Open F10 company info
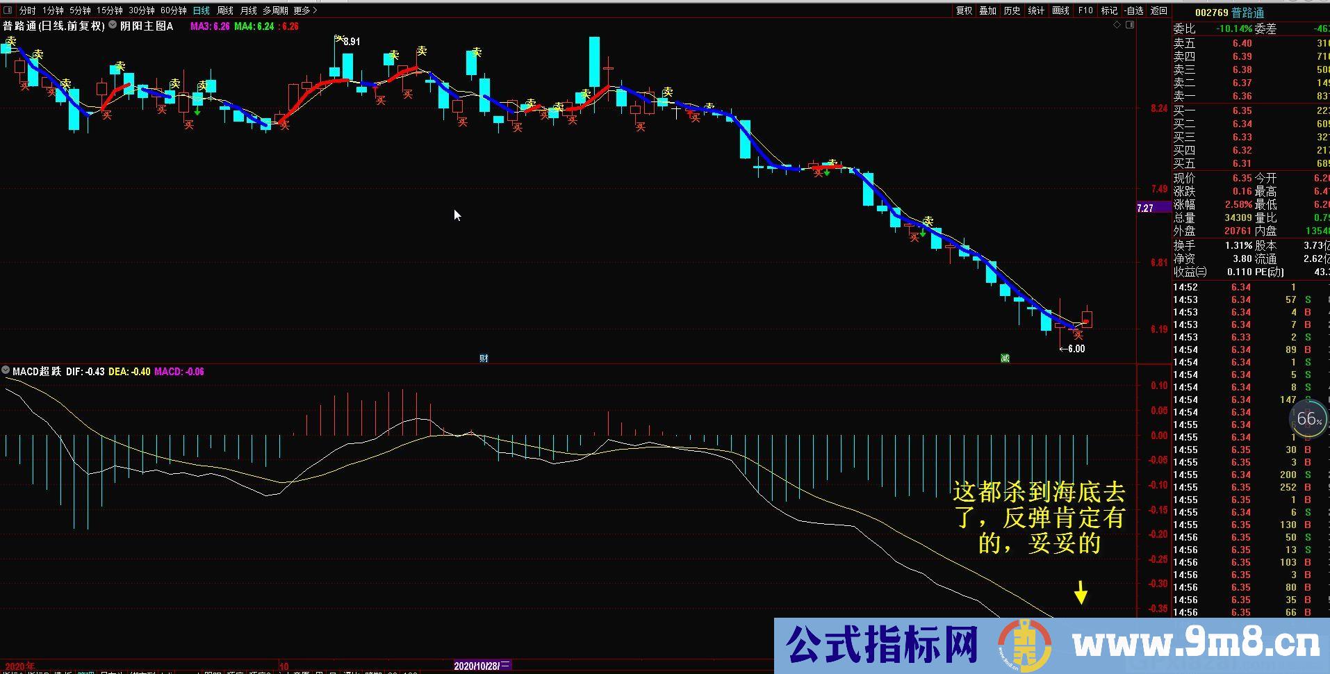Viewport: 1330px width, 674px height. pyautogui.click(x=1085, y=10)
